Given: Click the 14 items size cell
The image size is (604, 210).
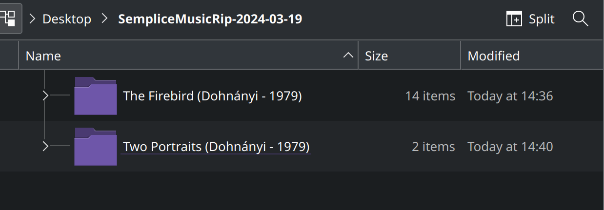Looking at the screenshot, I should click(x=430, y=96).
